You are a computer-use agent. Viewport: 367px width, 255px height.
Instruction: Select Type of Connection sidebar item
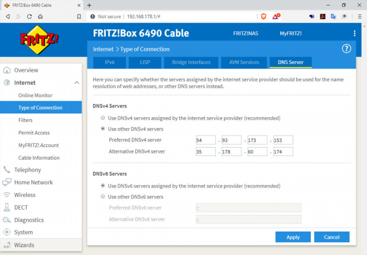point(41,107)
